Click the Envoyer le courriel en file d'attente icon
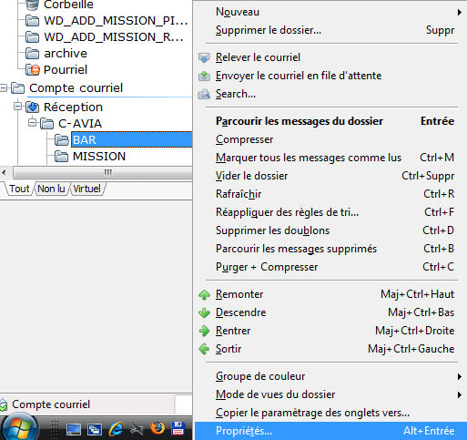 (x=204, y=76)
